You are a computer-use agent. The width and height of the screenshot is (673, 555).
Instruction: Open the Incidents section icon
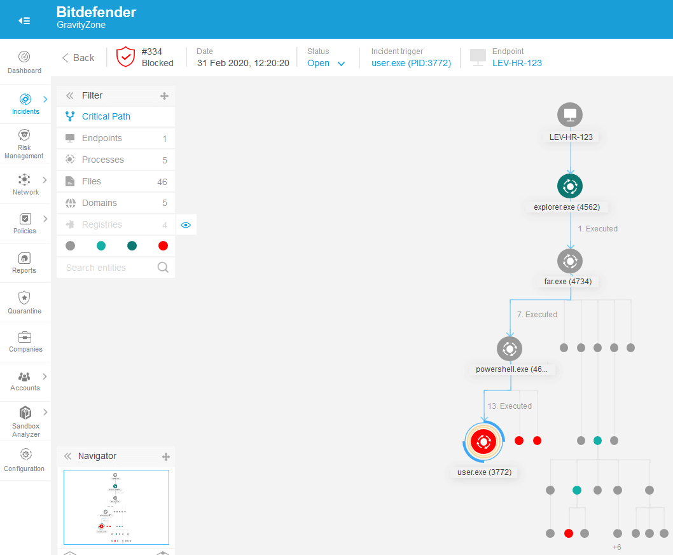tap(25, 100)
